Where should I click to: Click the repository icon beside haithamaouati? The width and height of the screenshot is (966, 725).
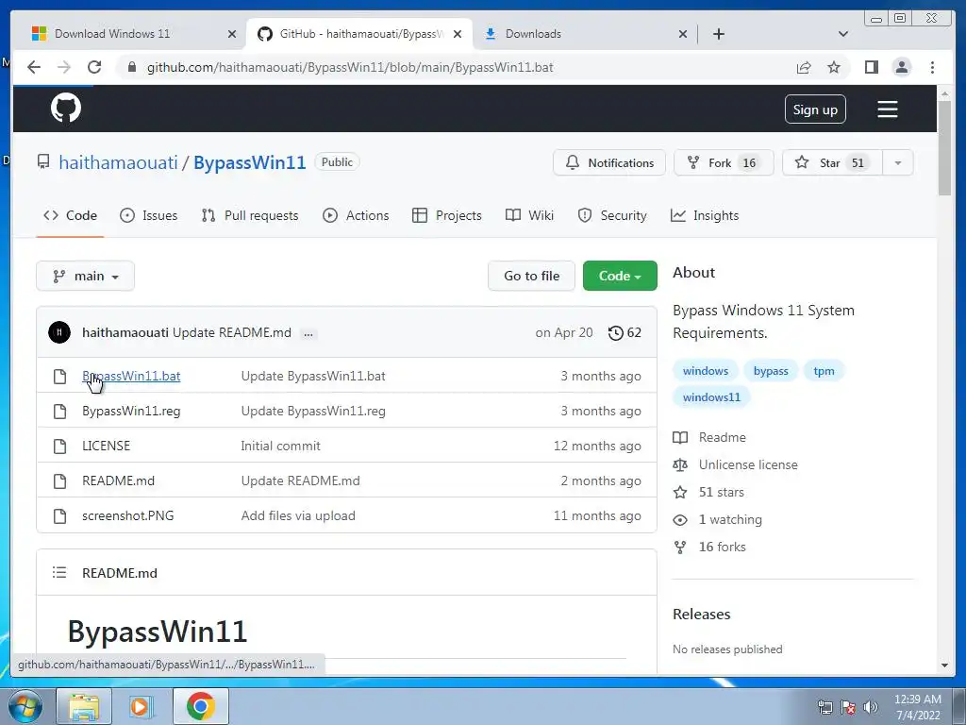[43, 162]
